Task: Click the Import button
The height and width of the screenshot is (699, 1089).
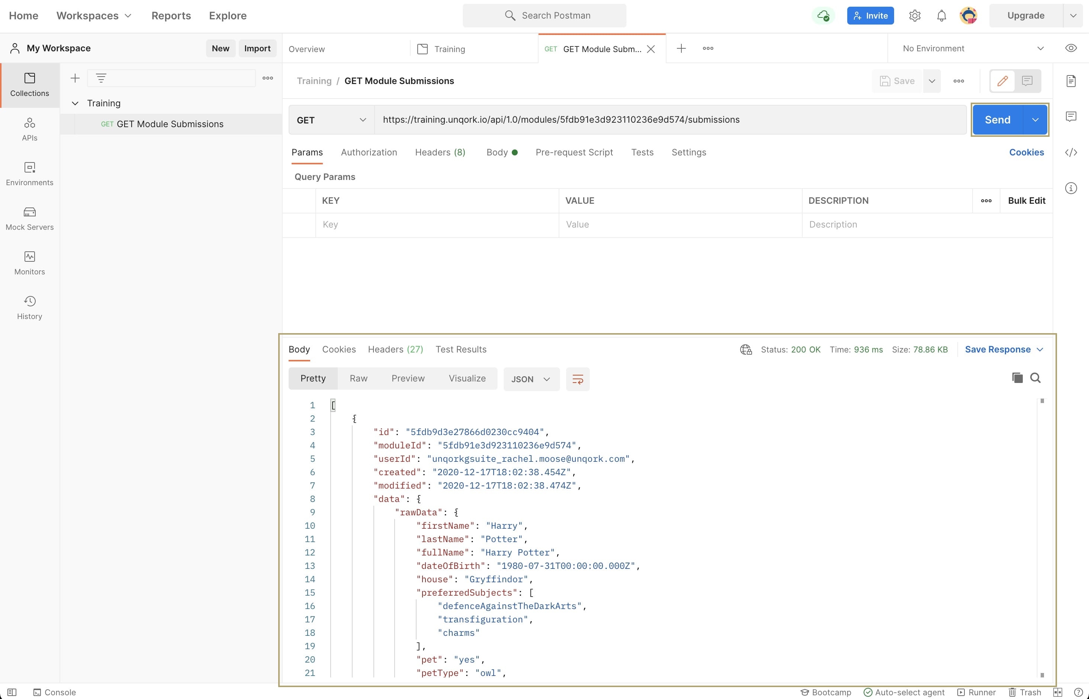Action: coord(257,49)
